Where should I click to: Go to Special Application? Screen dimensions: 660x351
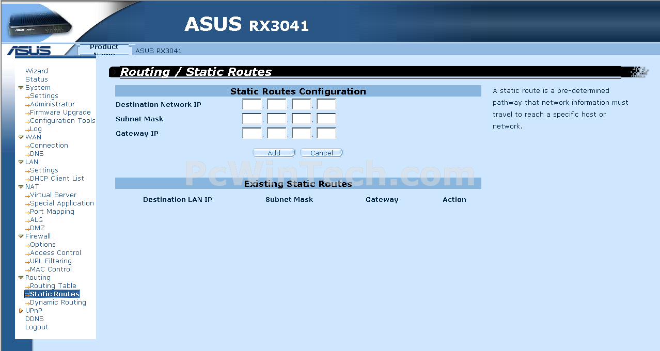tap(62, 203)
